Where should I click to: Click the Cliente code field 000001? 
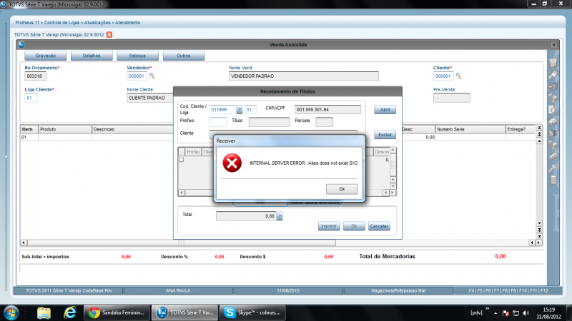coord(443,76)
